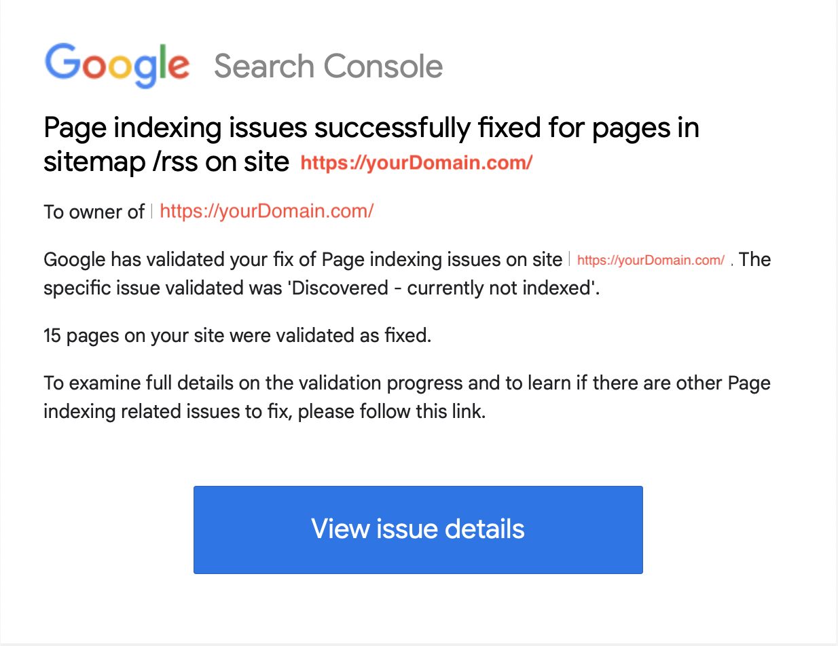Click the center of the blue action button
The image size is (838, 646).
[x=418, y=530]
